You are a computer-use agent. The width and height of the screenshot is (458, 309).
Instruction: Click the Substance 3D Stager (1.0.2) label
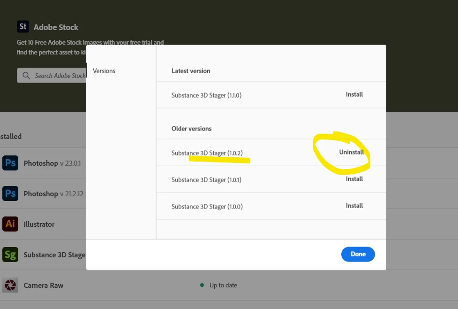coord(207,153)
